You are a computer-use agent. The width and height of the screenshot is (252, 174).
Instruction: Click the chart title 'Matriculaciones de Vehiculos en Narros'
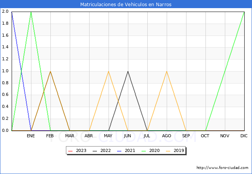click(x=126, y=4)
